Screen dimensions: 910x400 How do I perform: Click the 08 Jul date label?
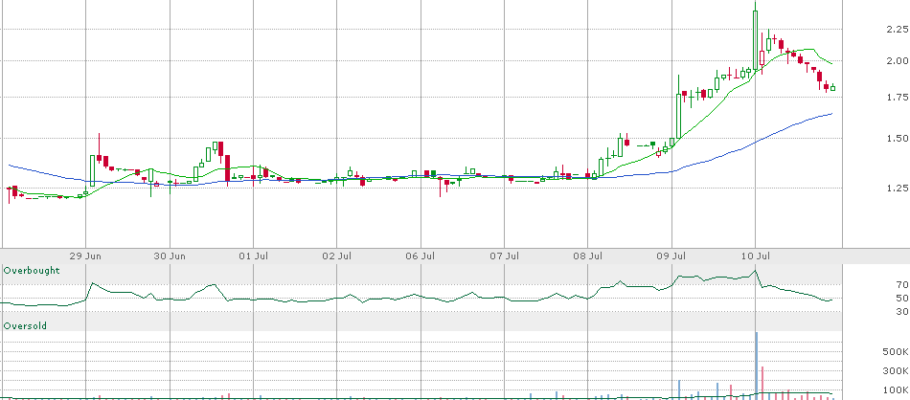point(588,256)
